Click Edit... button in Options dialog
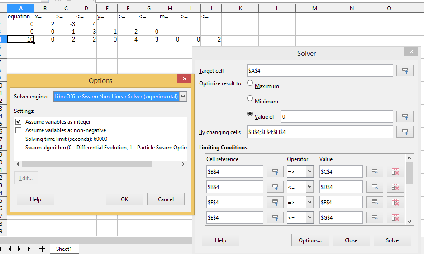This screenshot has height=254, width=424. click(26, 178)
